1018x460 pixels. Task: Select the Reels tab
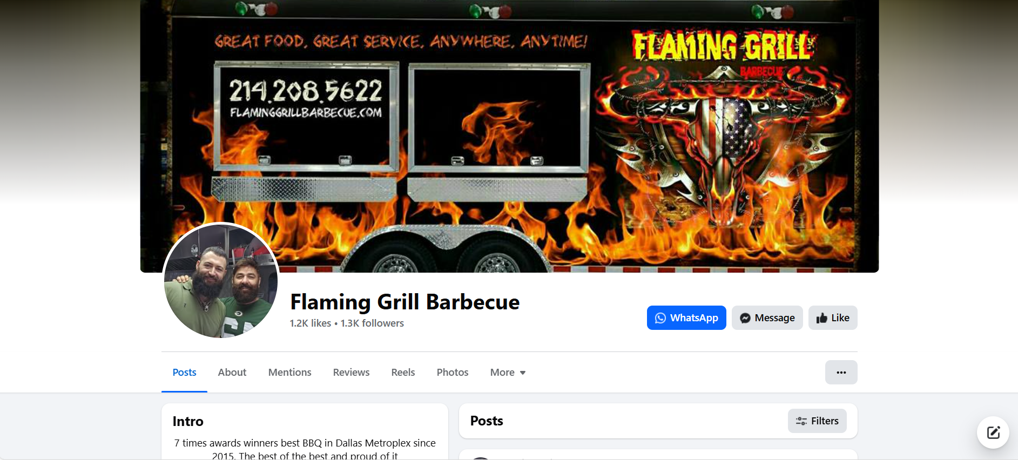pos(403,373)
